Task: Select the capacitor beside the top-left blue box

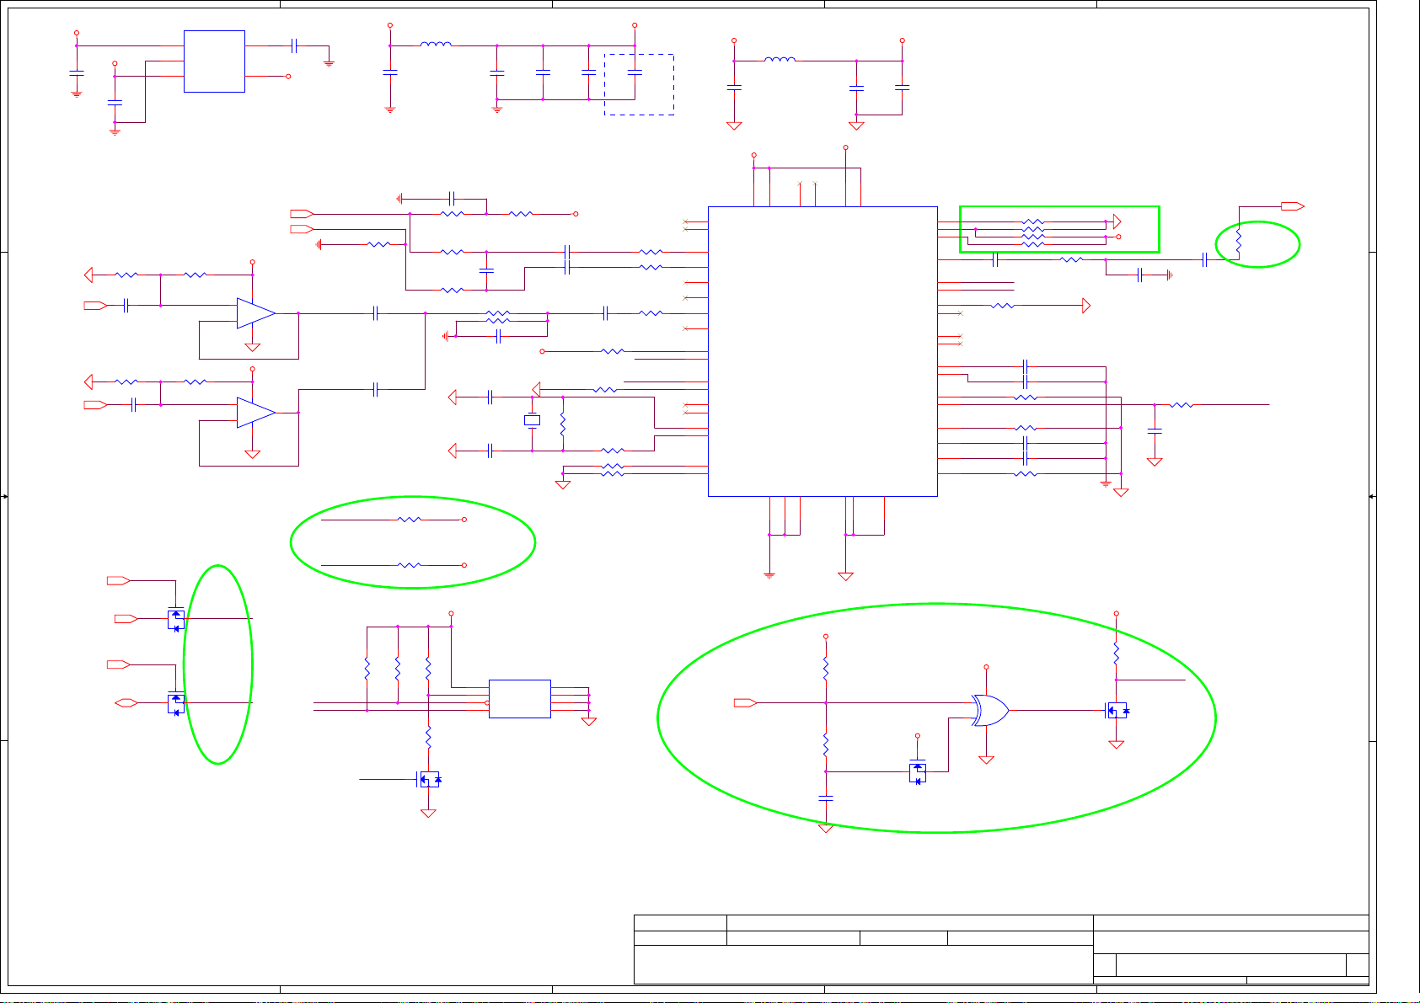Action: [x=294, y=45]
